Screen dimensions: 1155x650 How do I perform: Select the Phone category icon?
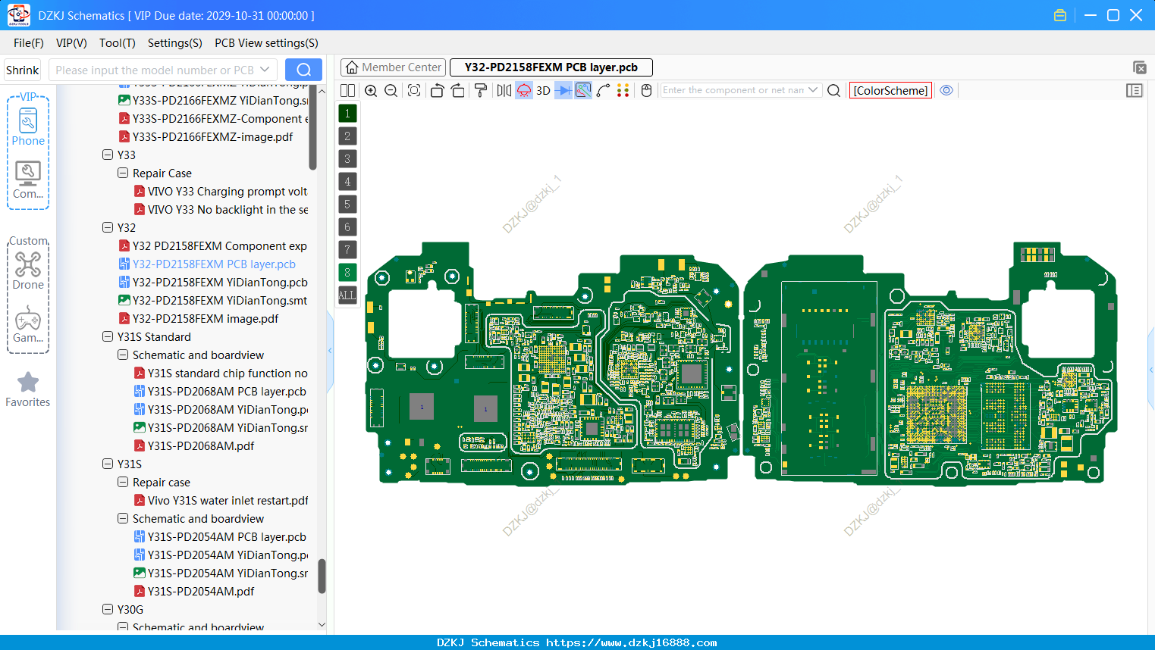pyautogui.click(x=28, y=126)
